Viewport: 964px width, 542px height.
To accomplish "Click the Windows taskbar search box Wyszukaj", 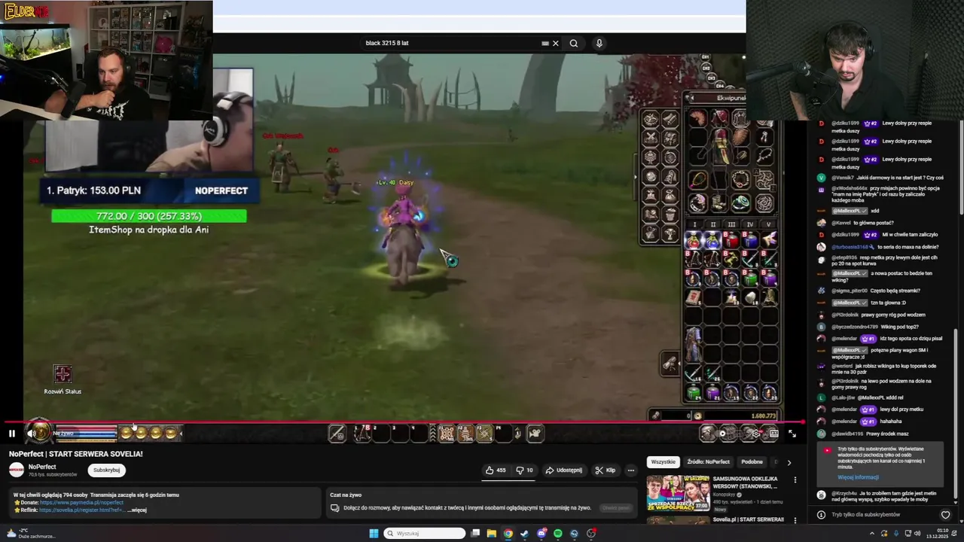I will click(x=425, y=533).
